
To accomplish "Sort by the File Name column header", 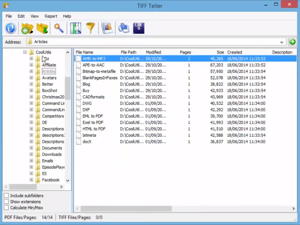I will pos(84,52).
